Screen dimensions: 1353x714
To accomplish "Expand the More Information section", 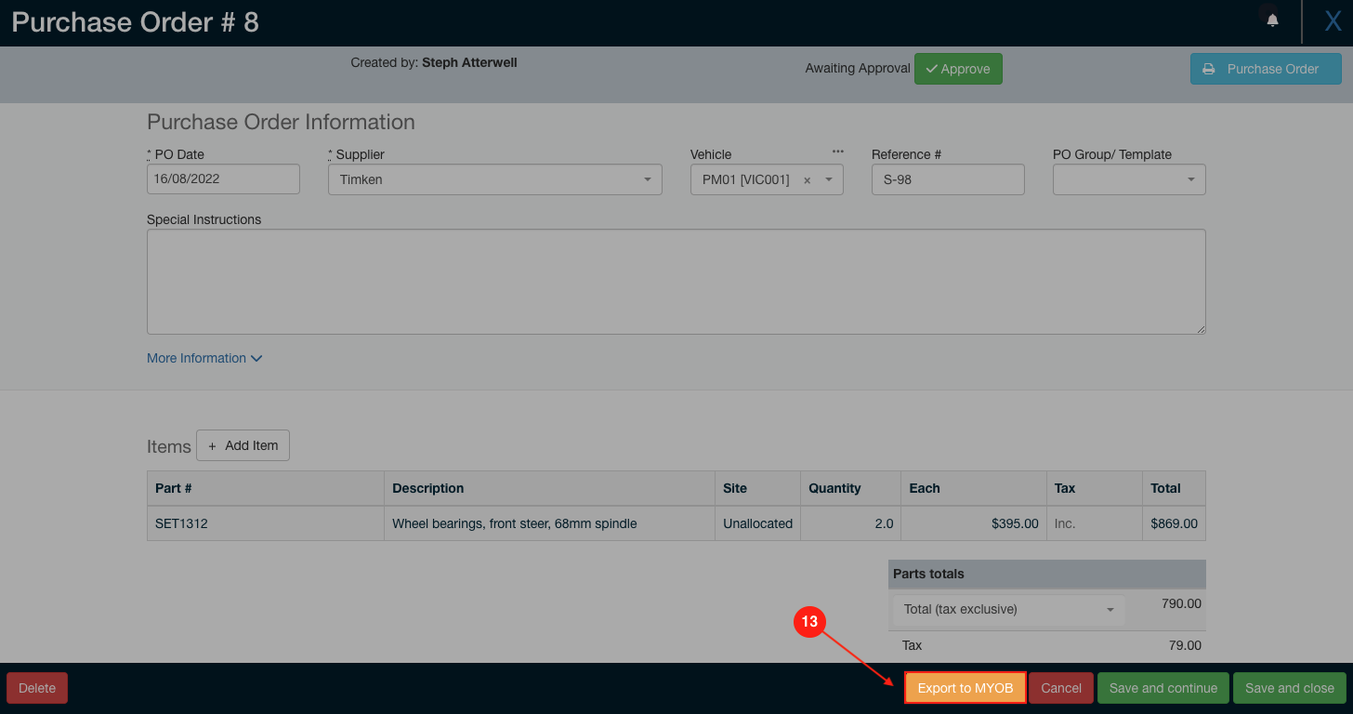I will pos(204,358).
